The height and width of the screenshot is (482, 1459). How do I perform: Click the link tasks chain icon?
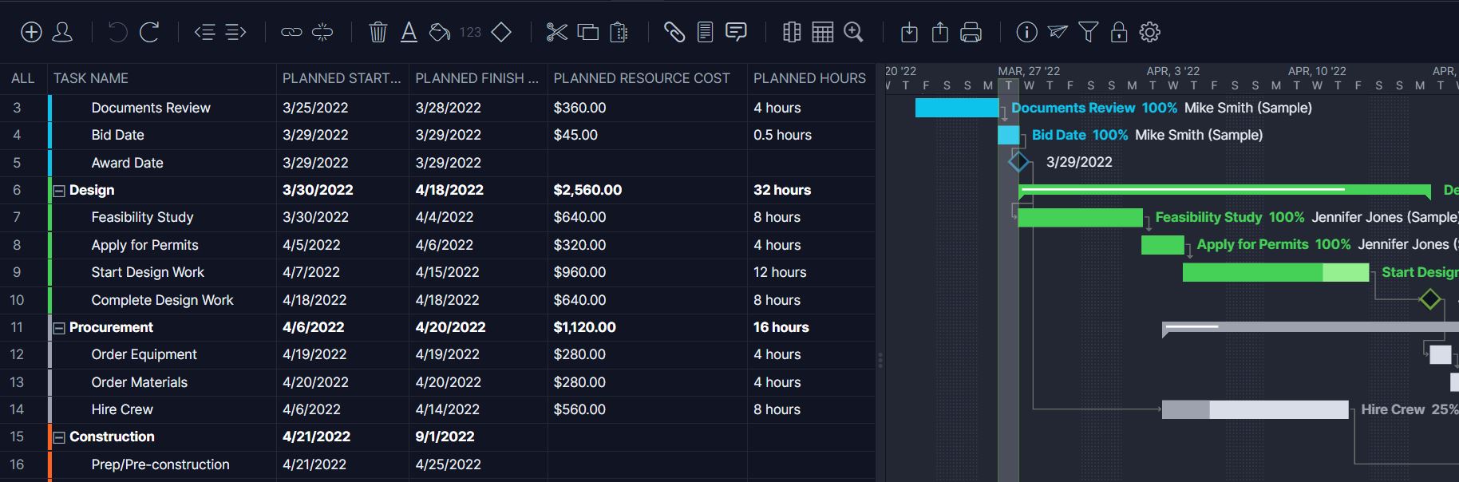coord(291,32)
